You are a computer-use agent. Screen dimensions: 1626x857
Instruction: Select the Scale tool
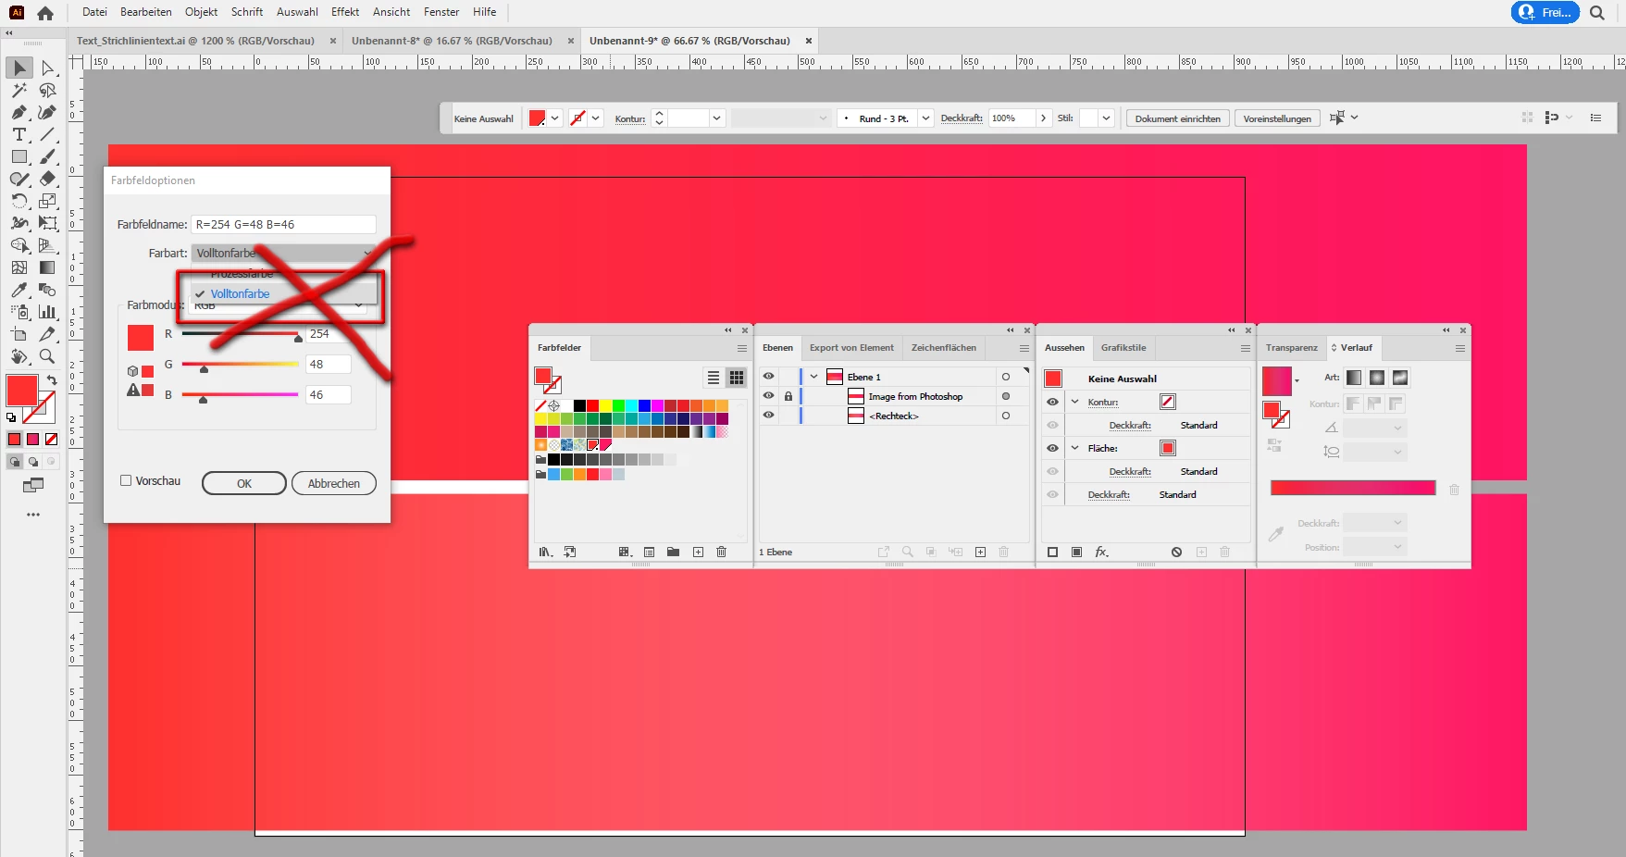(x=48, y=202)
